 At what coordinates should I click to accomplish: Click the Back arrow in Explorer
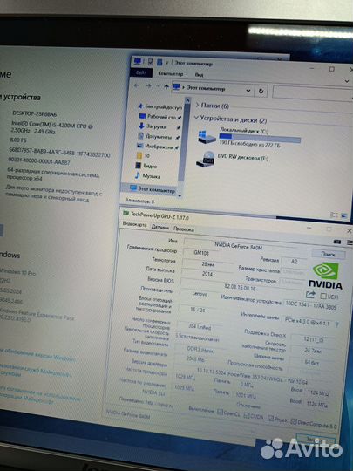[137, 85]
